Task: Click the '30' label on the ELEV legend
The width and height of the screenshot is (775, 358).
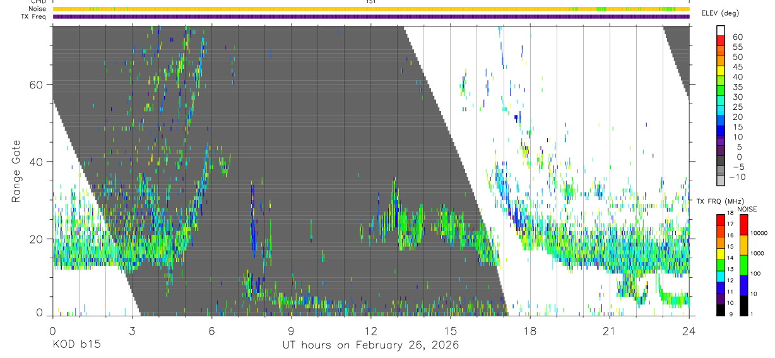Action: click(737, 97)
